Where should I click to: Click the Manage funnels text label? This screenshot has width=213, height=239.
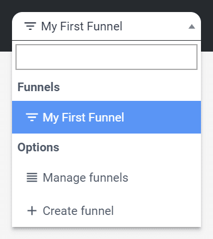pos(85,178)
